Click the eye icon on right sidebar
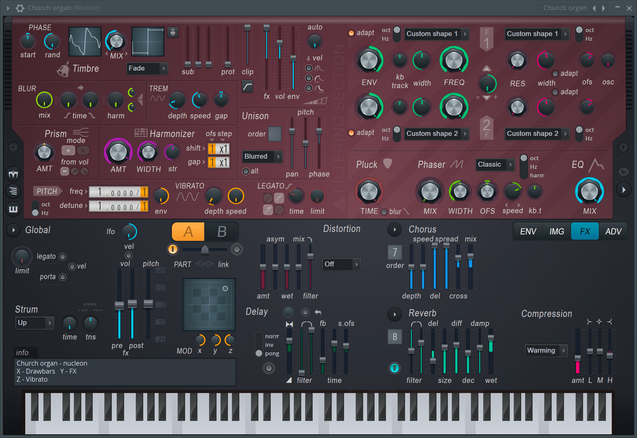Viewport: 637px width, 438px height. tap(623, 172)
